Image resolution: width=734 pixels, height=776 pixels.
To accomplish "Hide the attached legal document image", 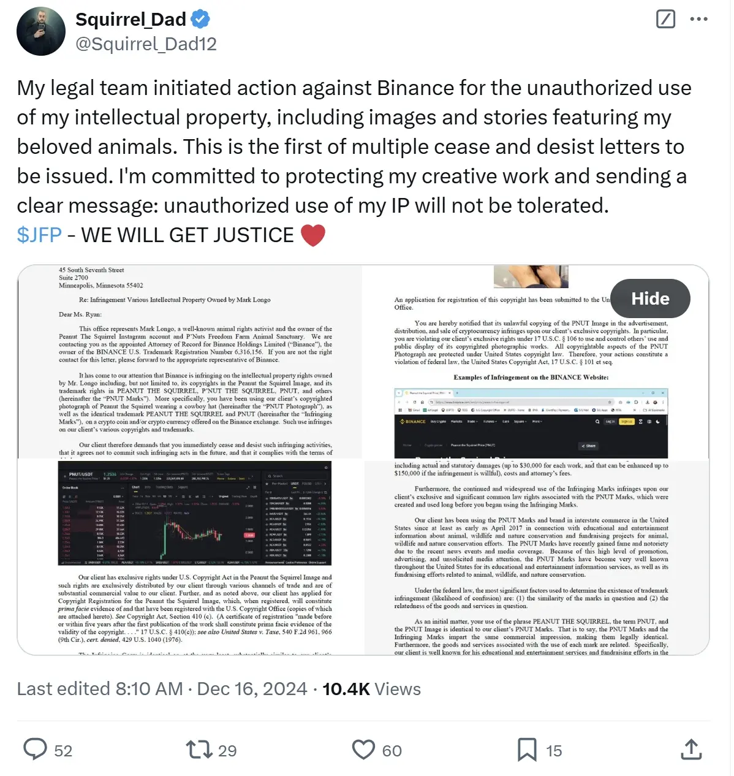I will pyautogui.click(x=649, y=299).
